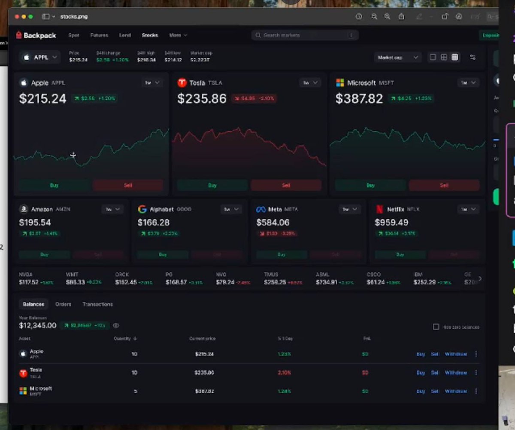Switch to the single-card layout view
515x430 pixels.
433,57
